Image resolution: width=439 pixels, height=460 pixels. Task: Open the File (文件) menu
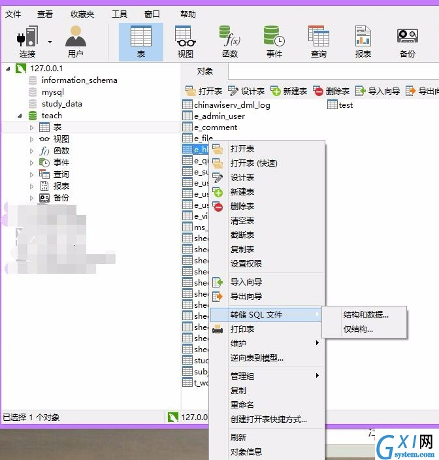pos(13,14)
